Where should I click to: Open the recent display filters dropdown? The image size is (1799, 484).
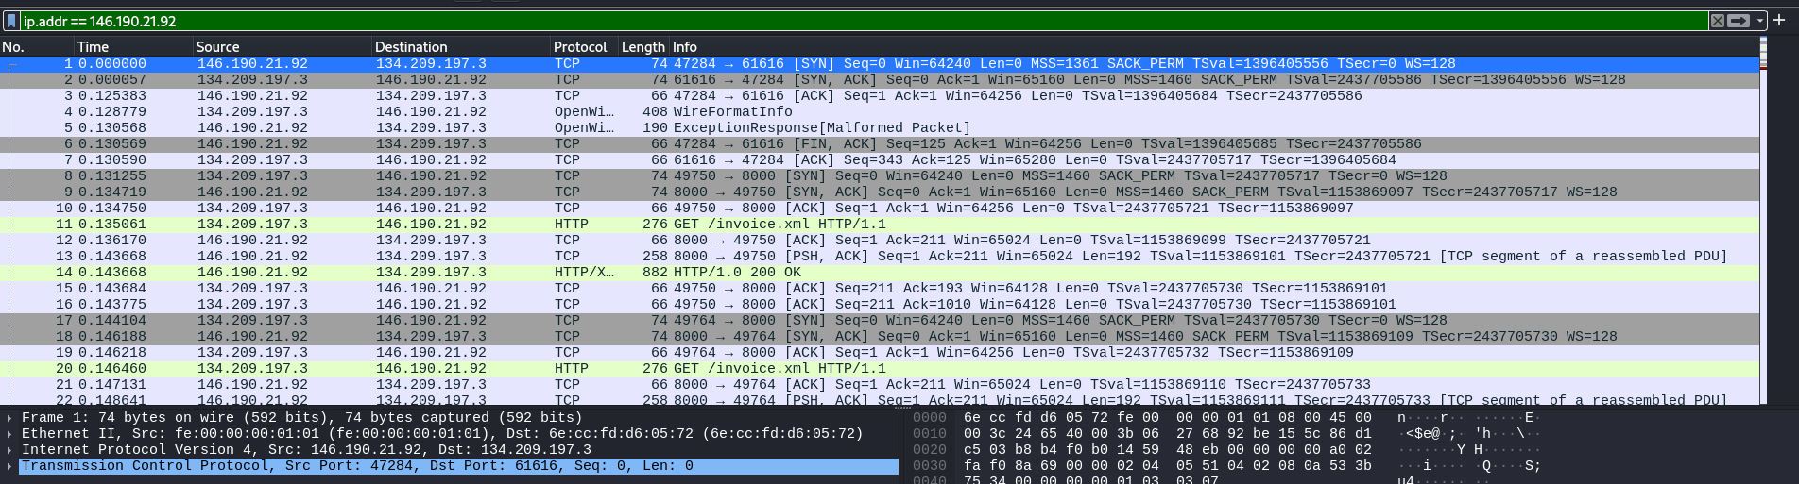pyautogui.click(x=1760, y=21)
